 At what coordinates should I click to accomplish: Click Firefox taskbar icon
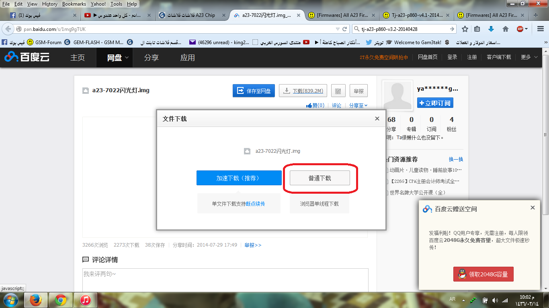(36, 300)
